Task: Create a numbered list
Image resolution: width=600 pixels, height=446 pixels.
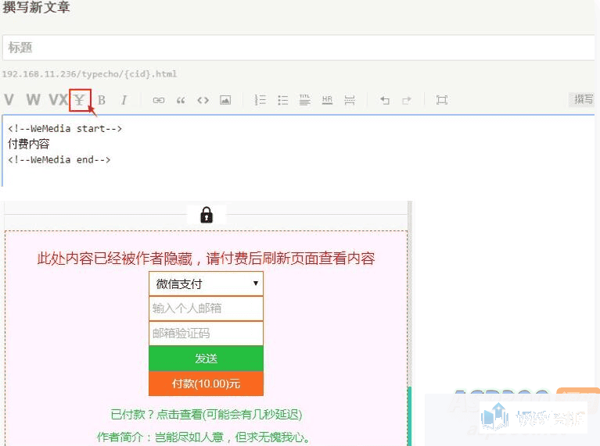Action: [260, 100]
